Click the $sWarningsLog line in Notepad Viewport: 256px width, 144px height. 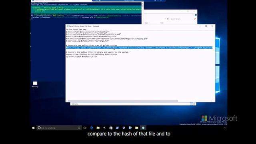tap(88, 41)
